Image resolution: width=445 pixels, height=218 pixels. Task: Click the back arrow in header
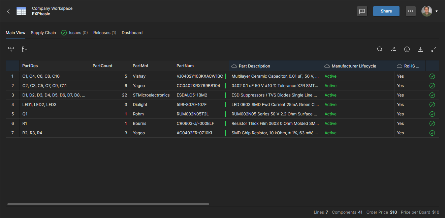coord(8,11)
